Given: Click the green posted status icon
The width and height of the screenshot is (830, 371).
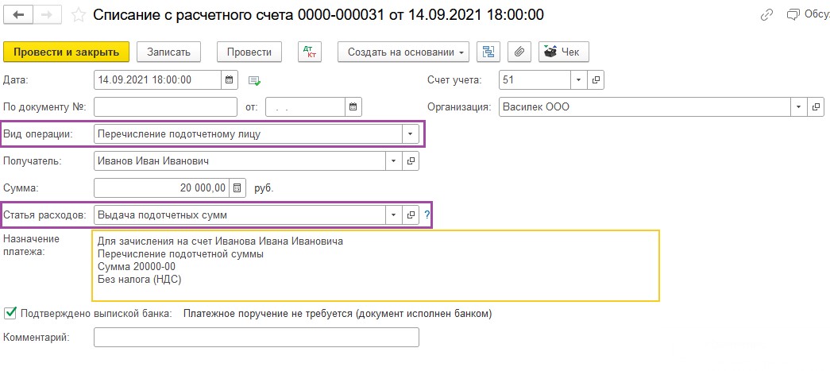Looking at the screenshot, I should point(255,80).
